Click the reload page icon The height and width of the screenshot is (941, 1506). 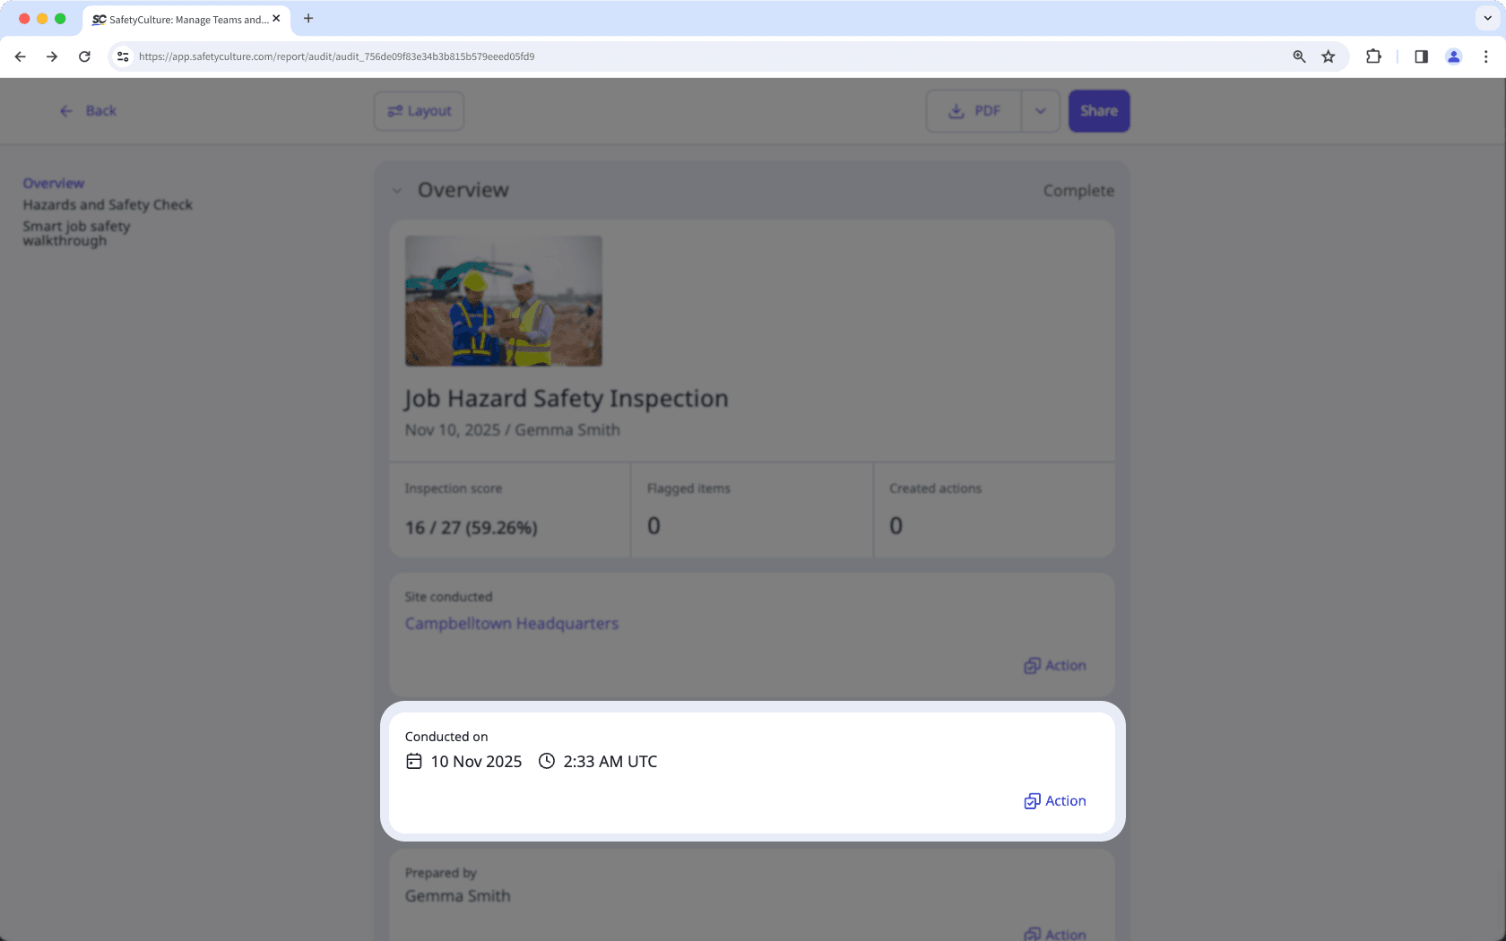pyautogui.click(x=84, y=56)
